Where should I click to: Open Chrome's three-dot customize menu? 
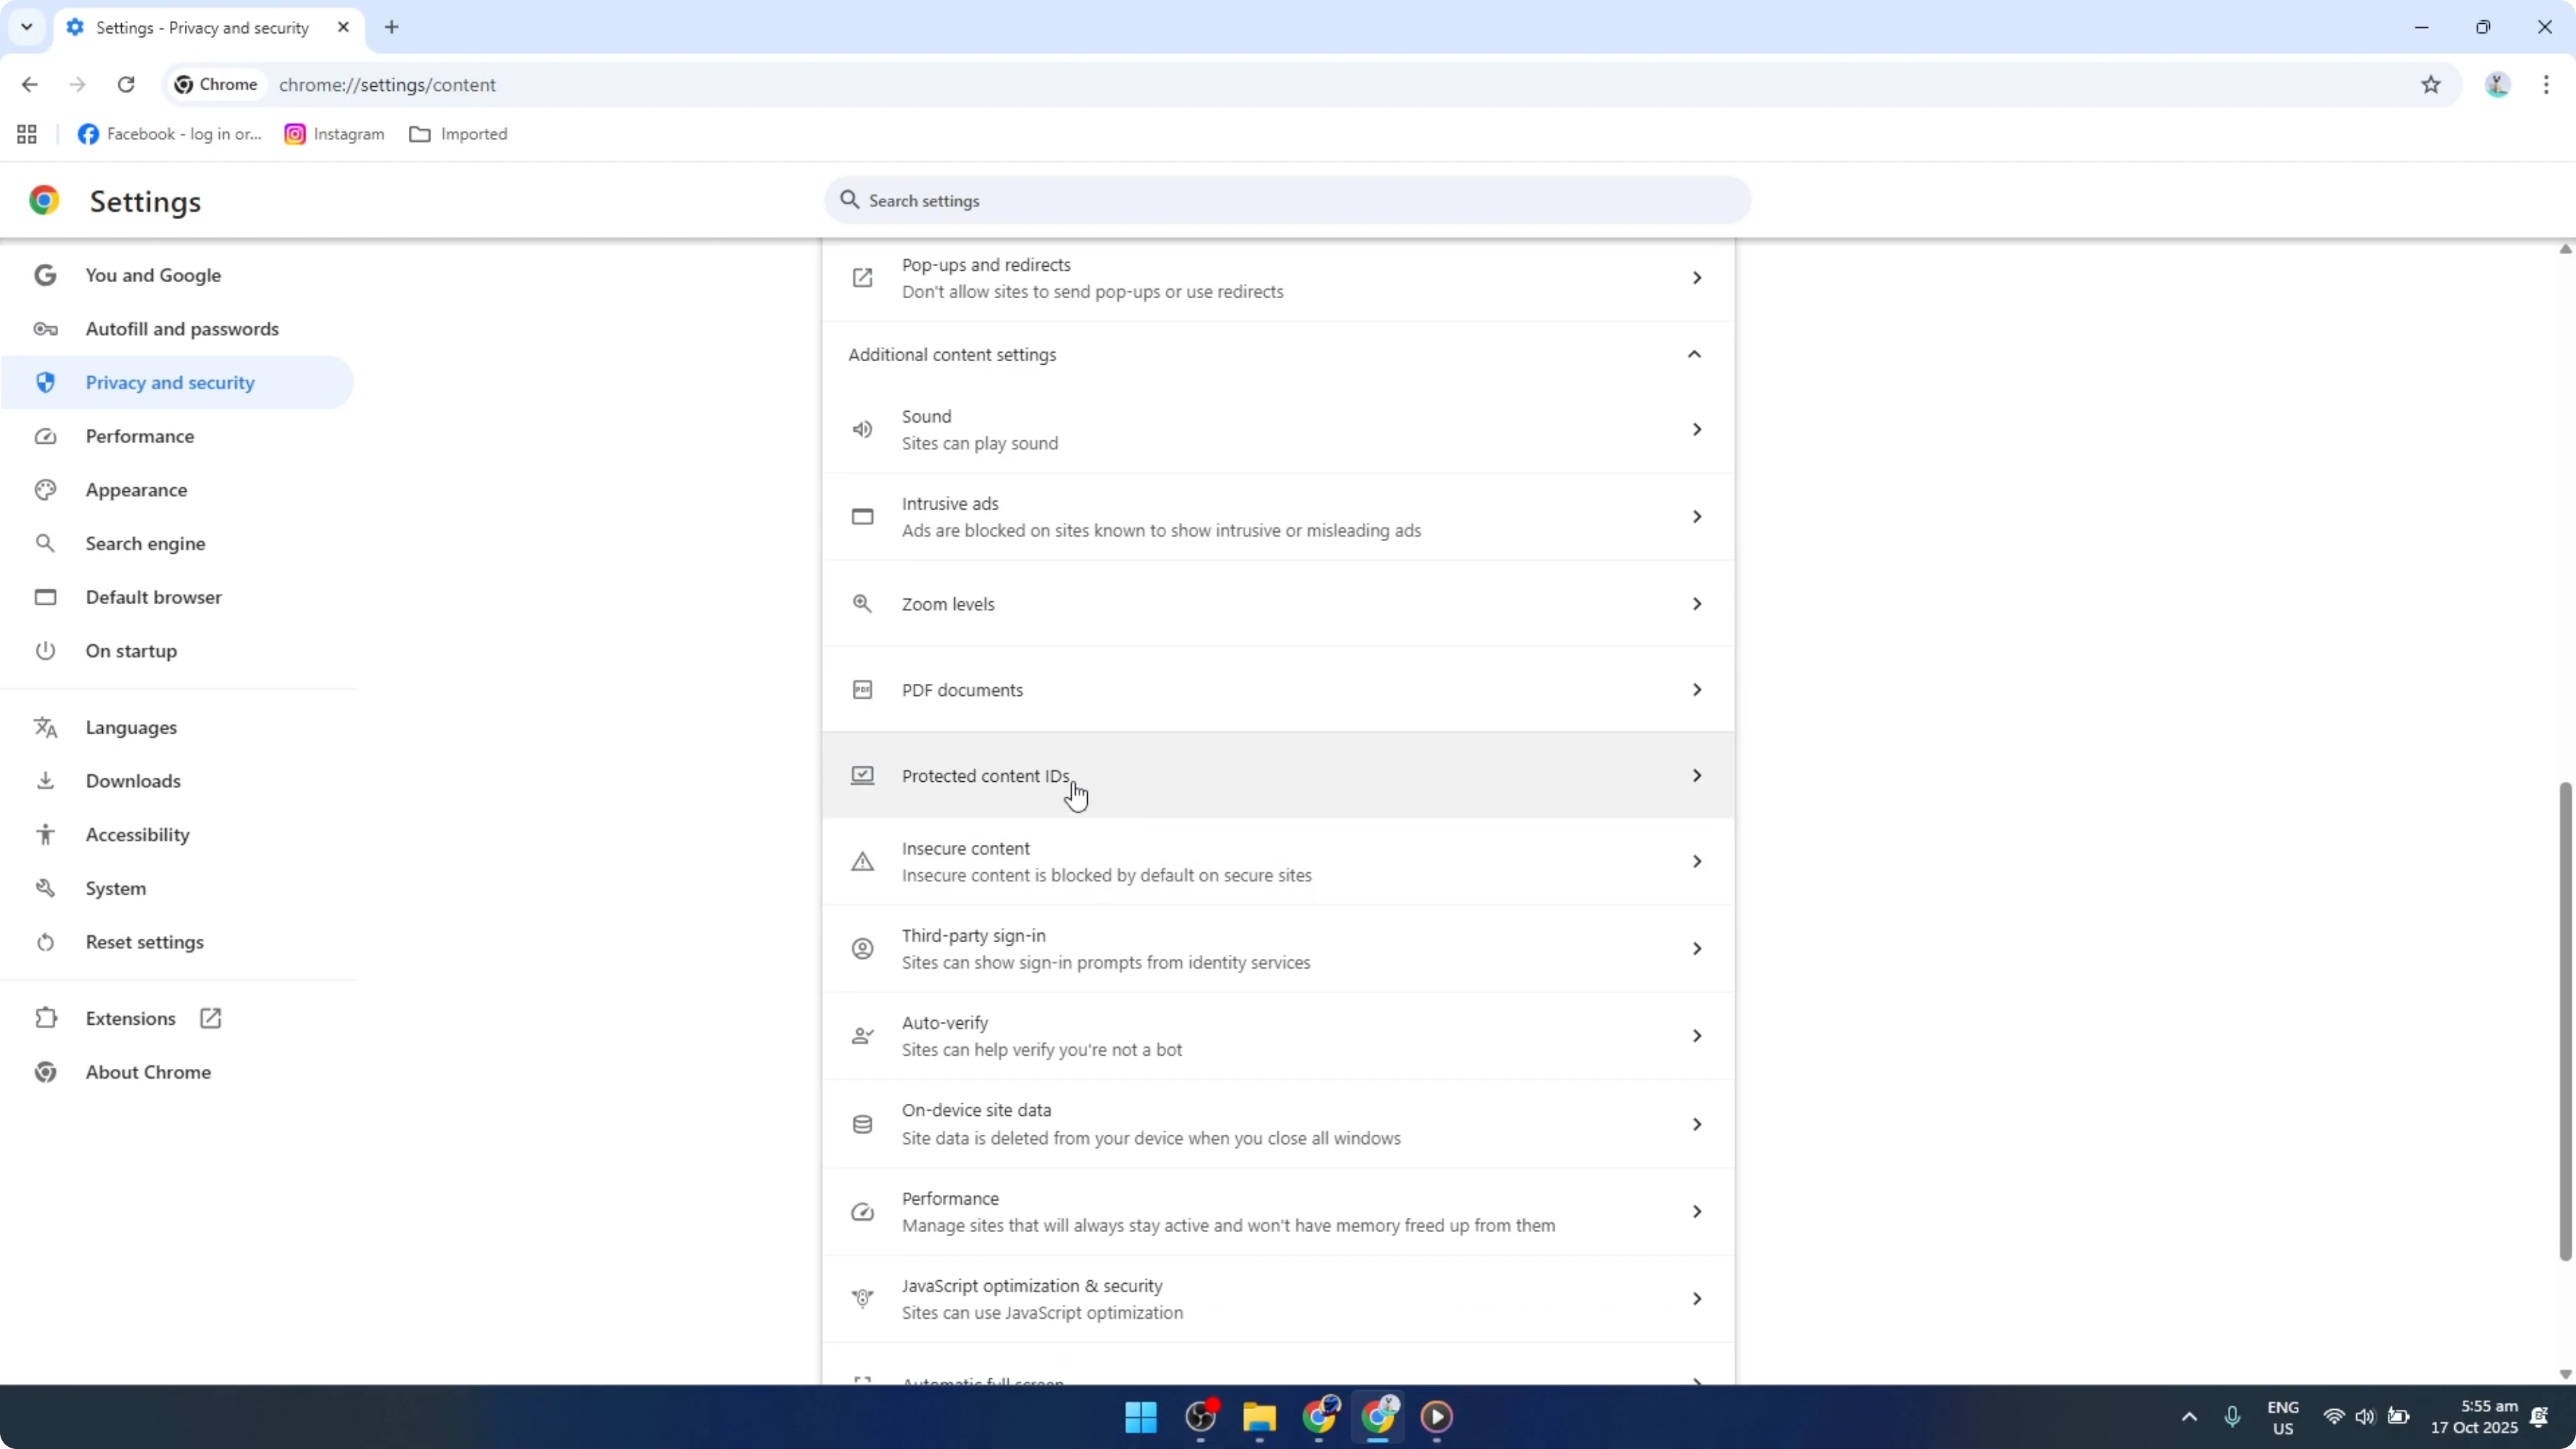pyautogui.click(x=2548, y=85)
